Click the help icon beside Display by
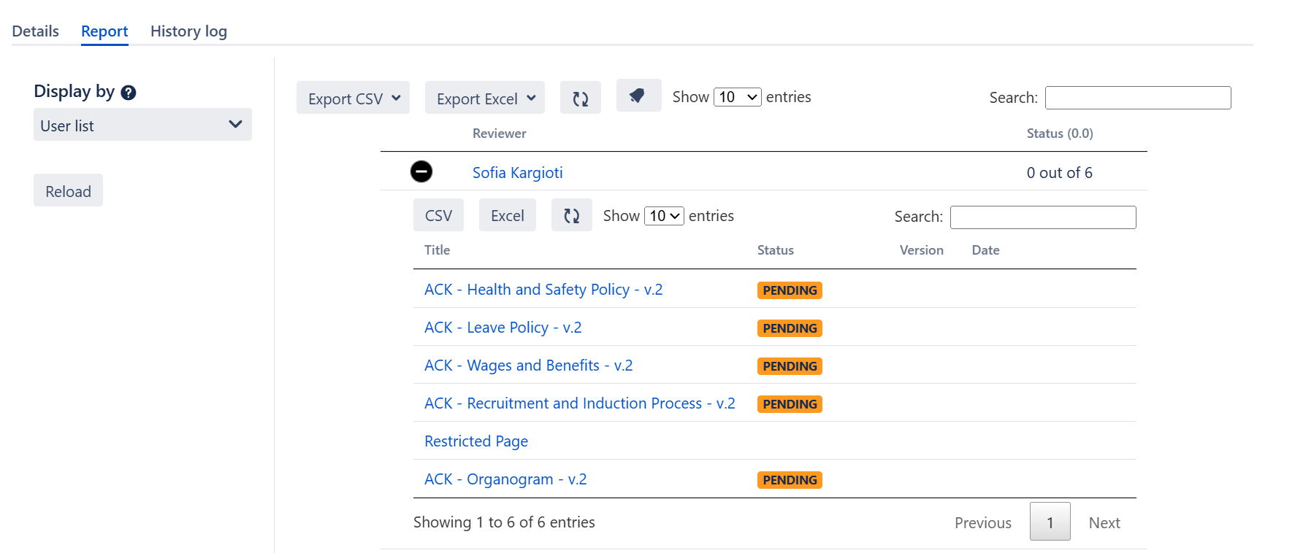Screen dimensions: 1303x553 (129, 93)
